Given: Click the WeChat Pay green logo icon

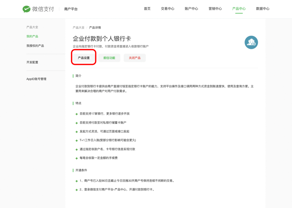Looking at the screenshot, I should (27, 9).
